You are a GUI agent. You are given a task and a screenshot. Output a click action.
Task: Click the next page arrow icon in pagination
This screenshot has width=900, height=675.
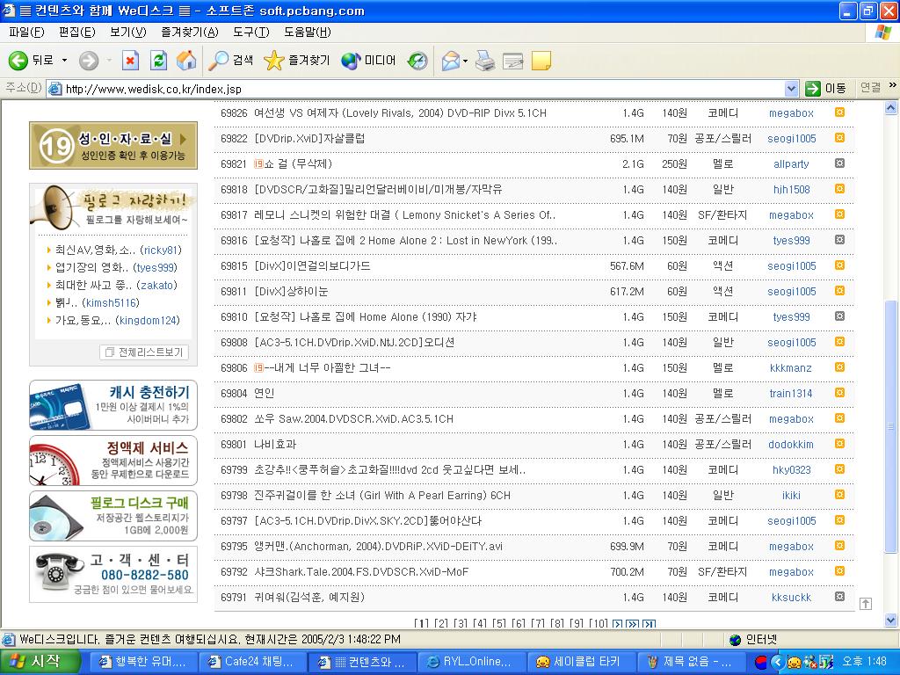coord(618,624)
